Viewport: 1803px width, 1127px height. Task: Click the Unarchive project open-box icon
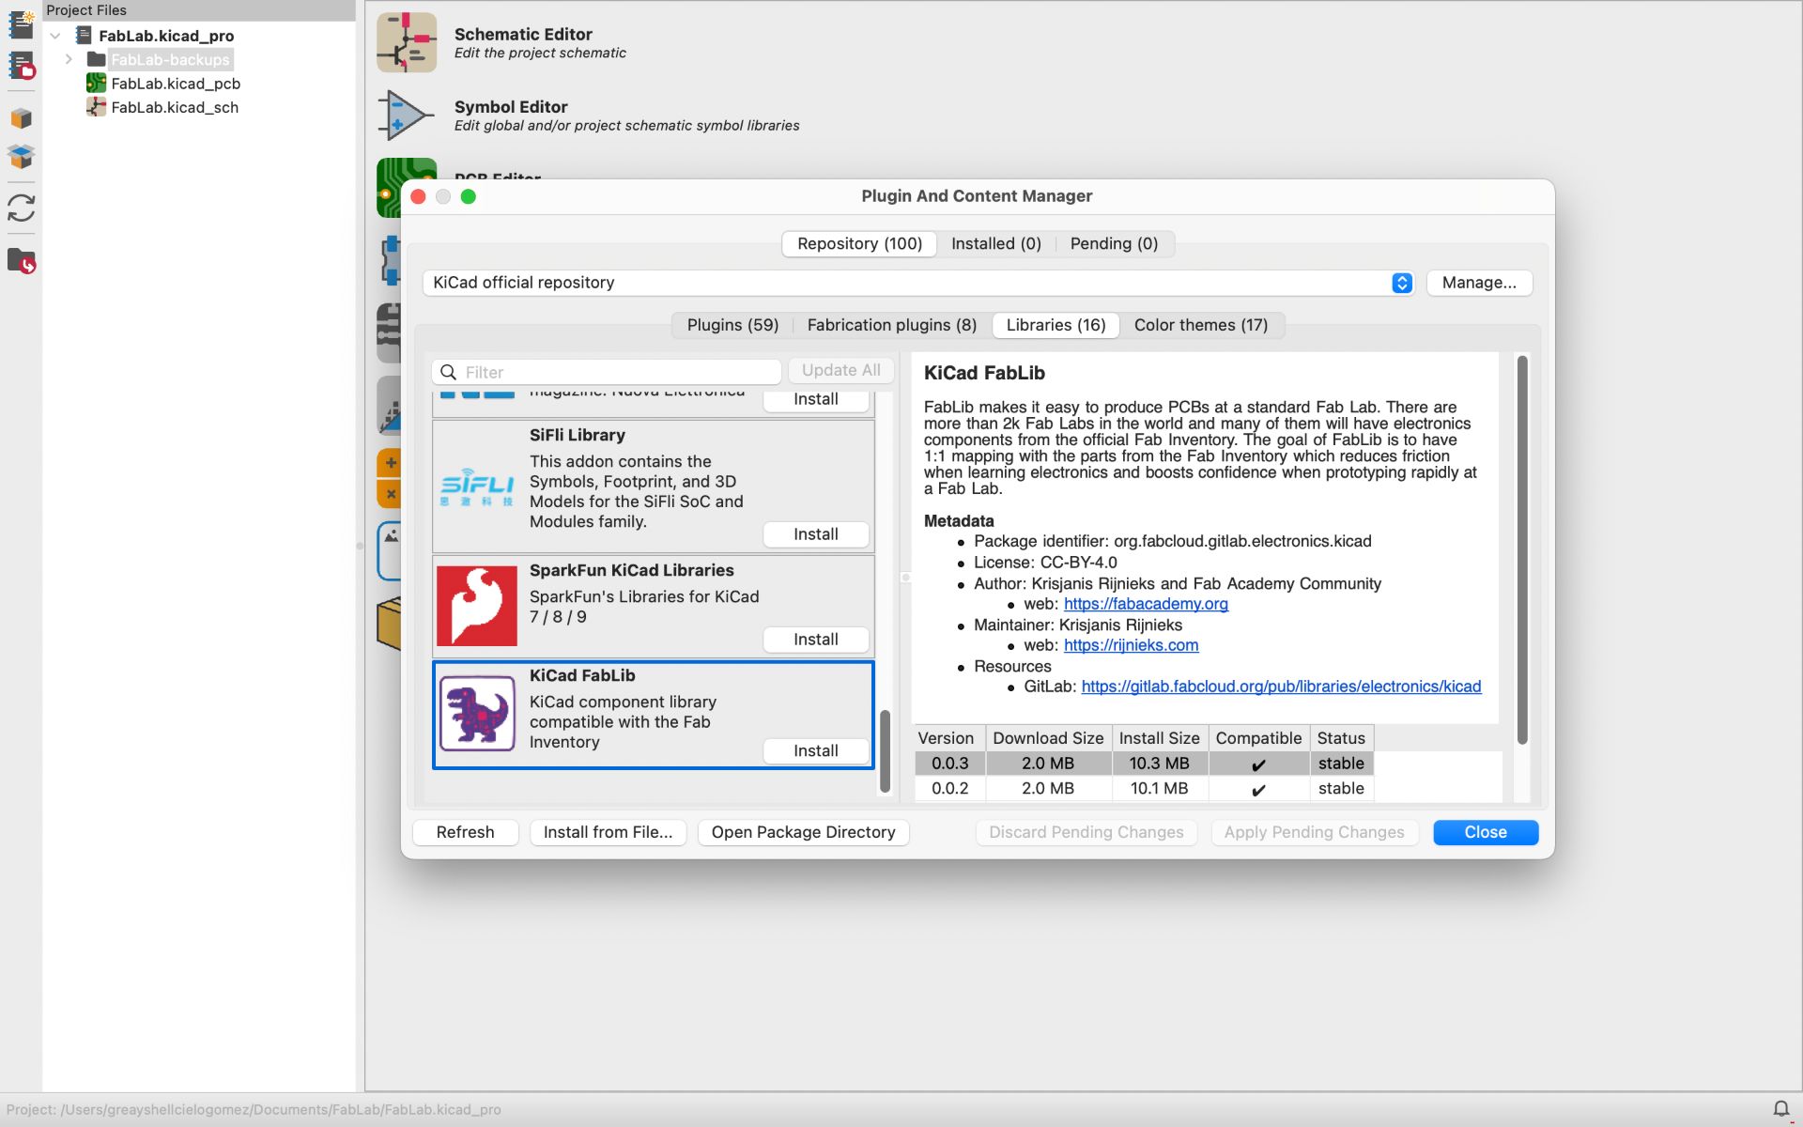point(21,156)
